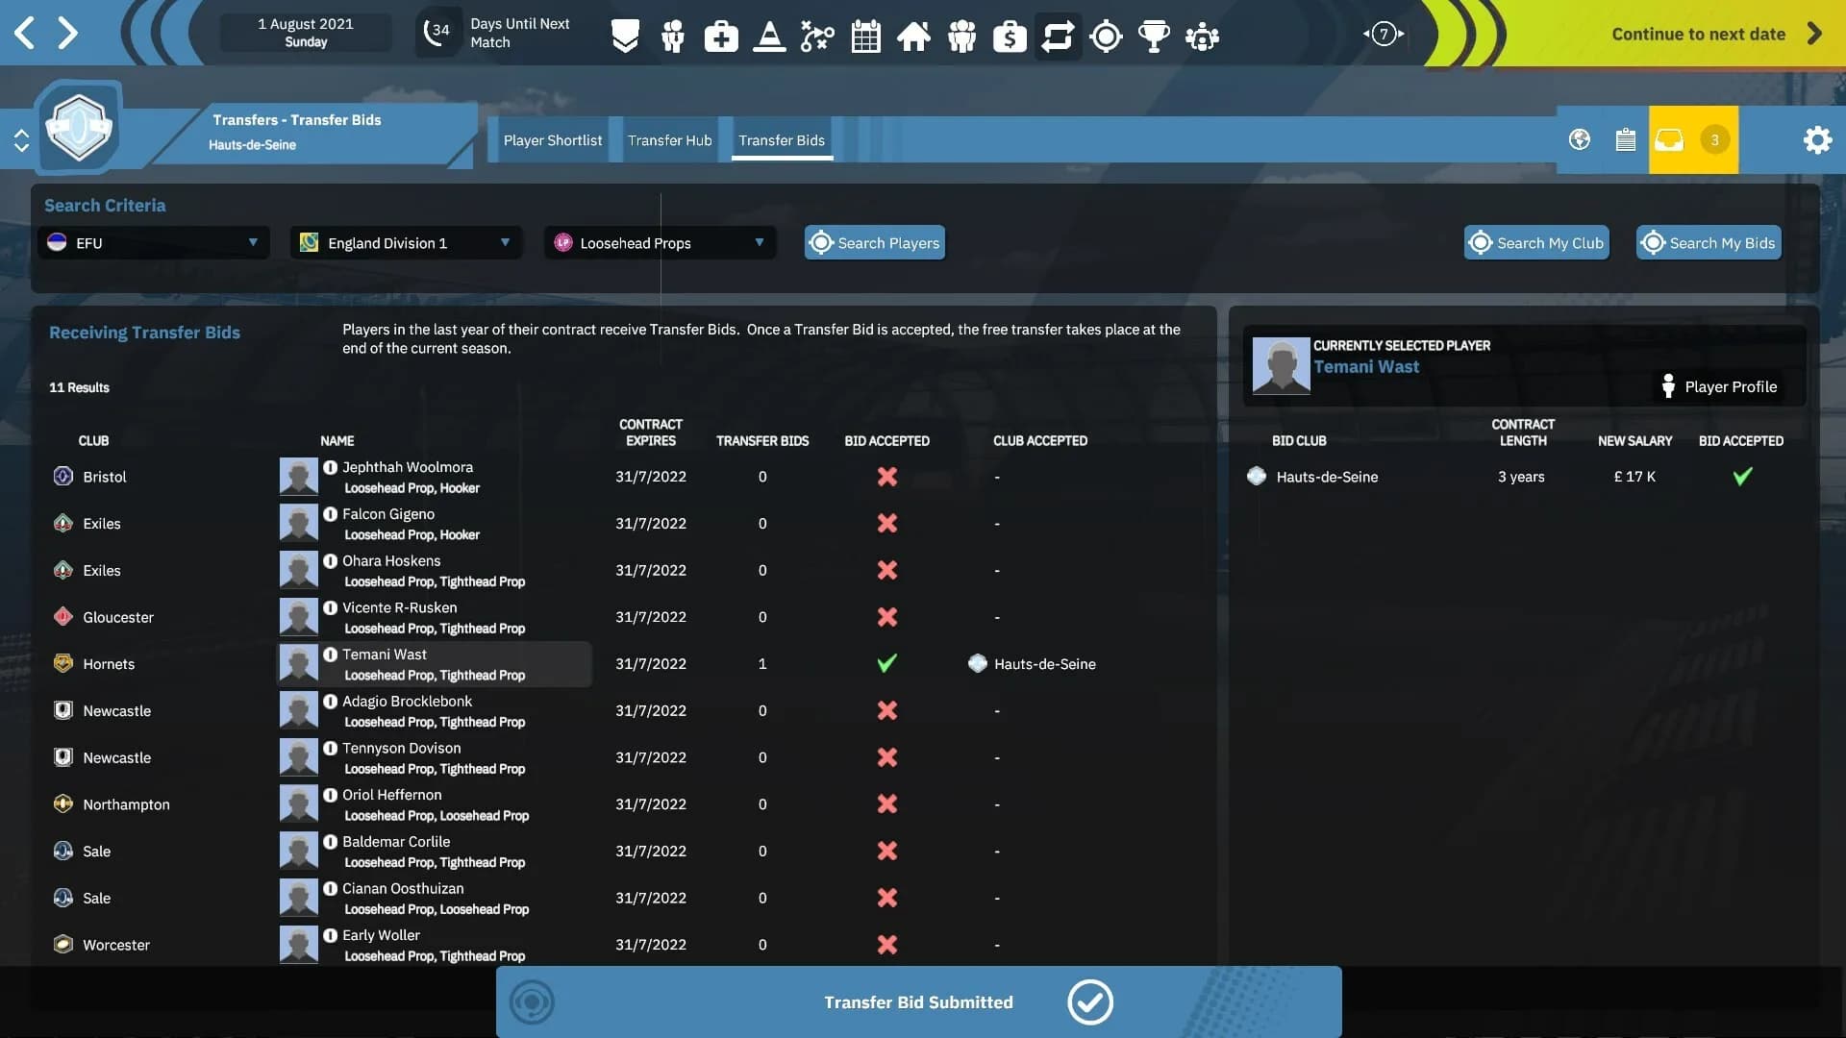1846x1038 pixels.
Task: Open the trophy competitions icon
Action: pos(1154,37)
